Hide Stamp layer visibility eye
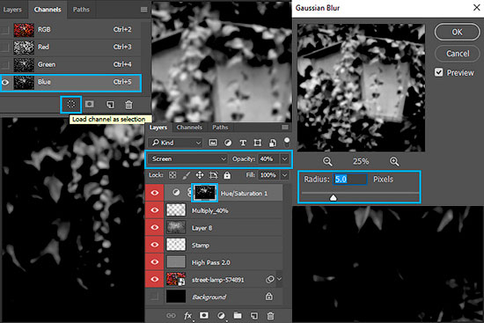484x323 pixels. click(154, 245)
